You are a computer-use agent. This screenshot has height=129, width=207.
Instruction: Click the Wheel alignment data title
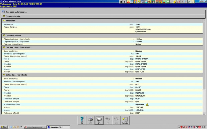(12, 1)
